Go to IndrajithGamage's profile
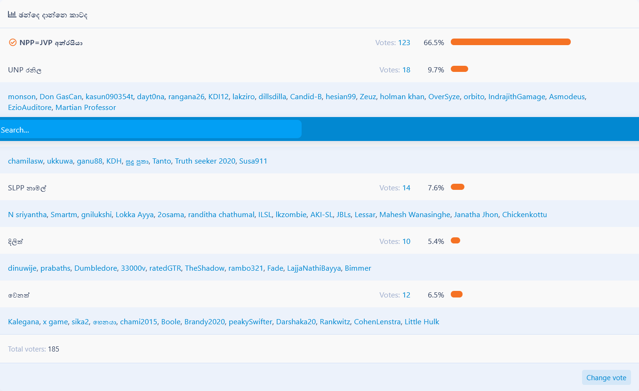Screen dimensions: 639x391 coord(517,97)
